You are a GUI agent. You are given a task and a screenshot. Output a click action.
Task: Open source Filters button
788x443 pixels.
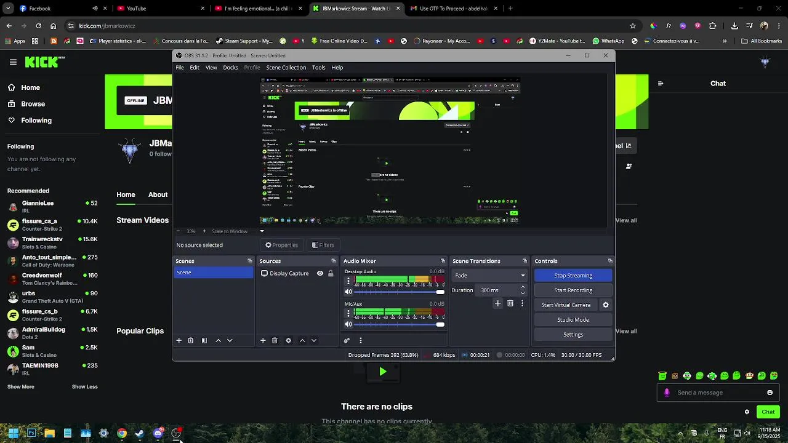click(323, 245)
